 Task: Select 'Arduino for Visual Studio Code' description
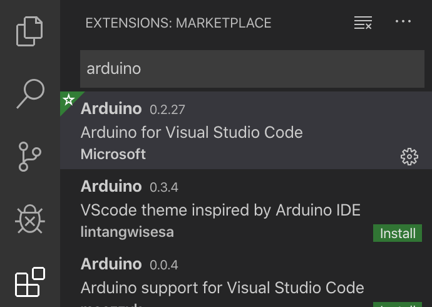tap(192, 132)
